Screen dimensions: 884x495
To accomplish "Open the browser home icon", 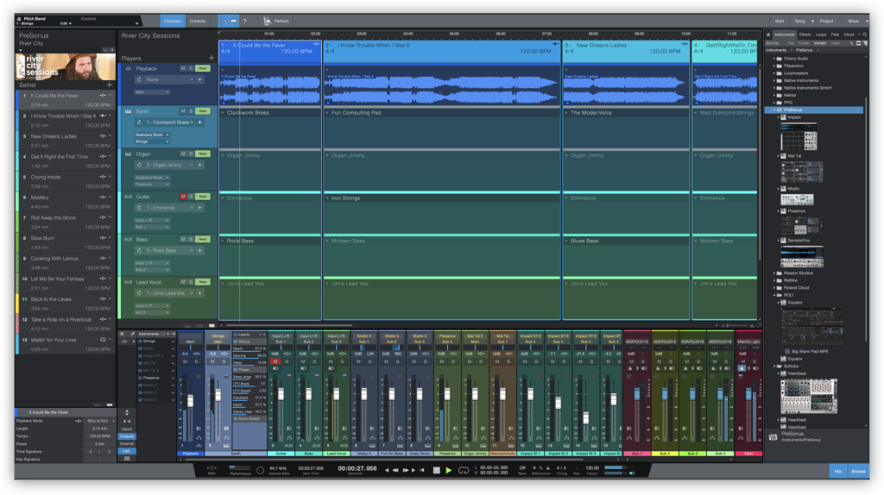I will click(x=768, y=34).
